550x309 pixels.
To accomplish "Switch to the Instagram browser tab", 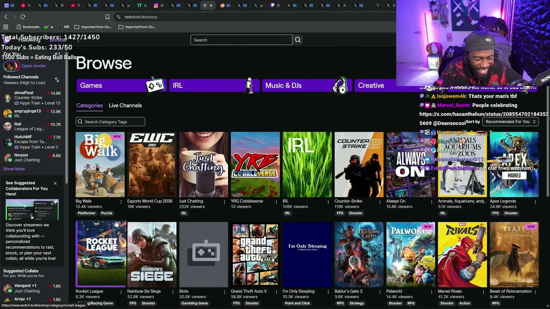I will pos(158,6).
